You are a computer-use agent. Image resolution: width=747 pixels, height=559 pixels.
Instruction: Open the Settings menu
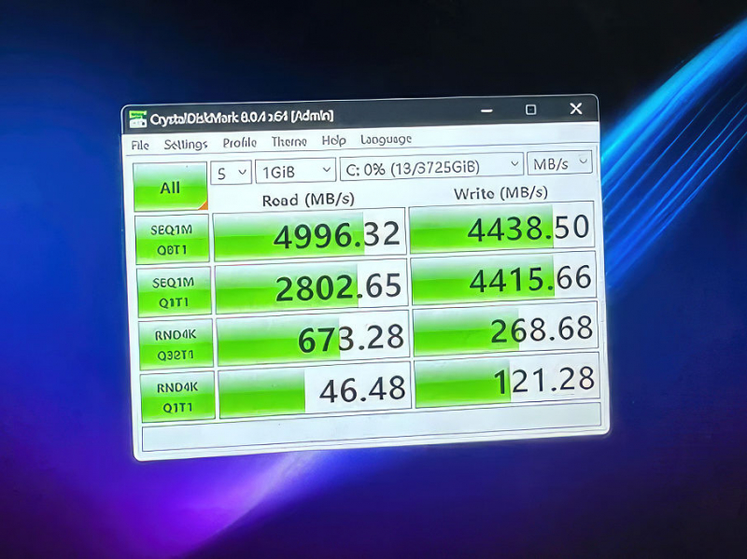(186, 144)
